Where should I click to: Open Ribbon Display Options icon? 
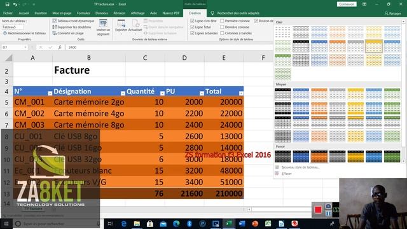[364, 4]
